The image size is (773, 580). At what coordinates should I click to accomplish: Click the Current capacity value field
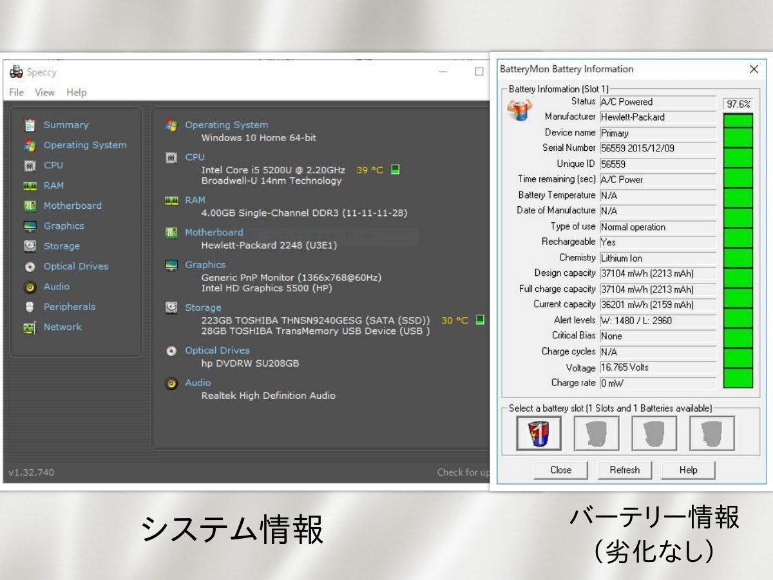(x=658, y=305)
